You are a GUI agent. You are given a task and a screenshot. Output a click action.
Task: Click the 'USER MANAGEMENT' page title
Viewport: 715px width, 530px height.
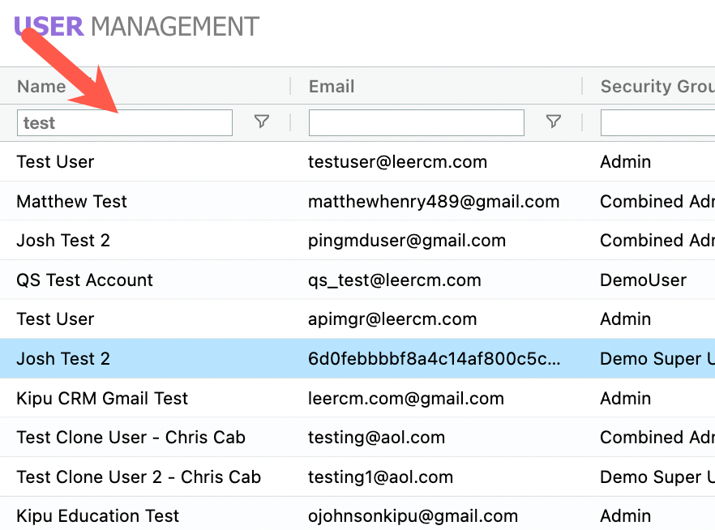[x=135, y=25]
